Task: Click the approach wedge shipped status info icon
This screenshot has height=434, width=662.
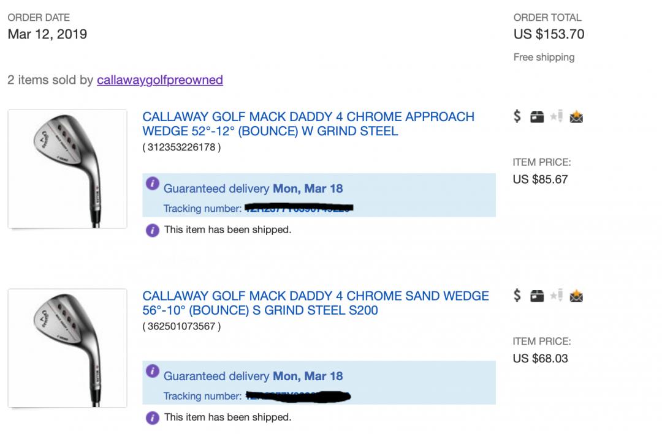Action: coord(152,231)
